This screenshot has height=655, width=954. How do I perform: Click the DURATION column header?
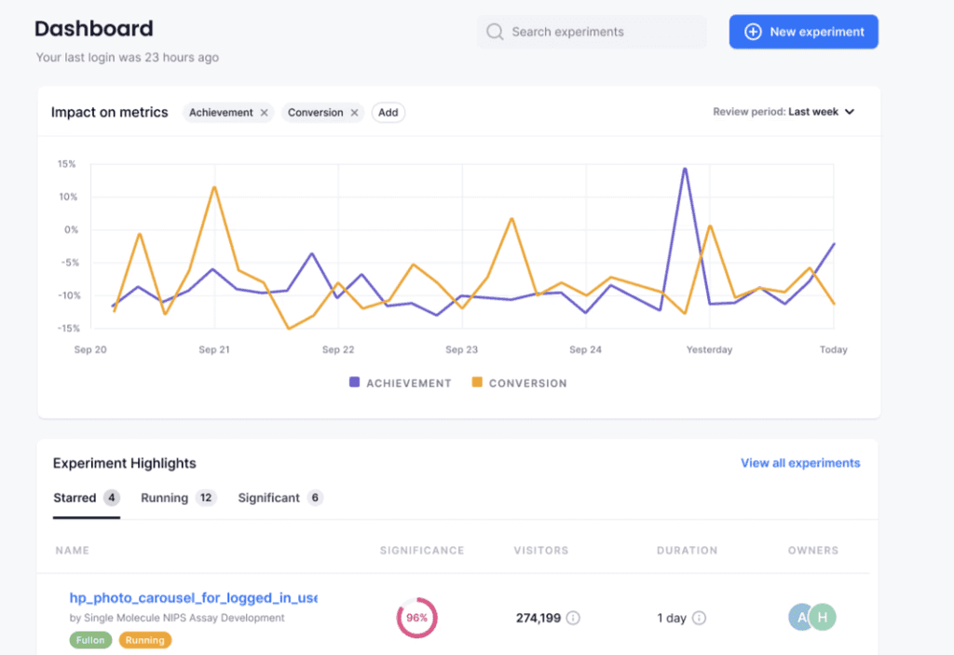tap(687, 551)
